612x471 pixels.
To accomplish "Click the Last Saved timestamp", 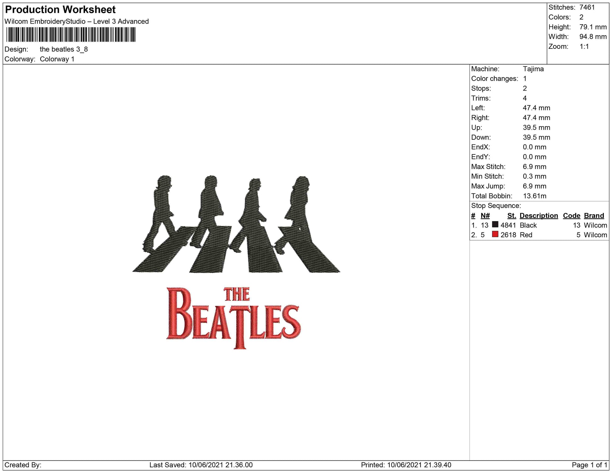I will [x=201, y=465].
